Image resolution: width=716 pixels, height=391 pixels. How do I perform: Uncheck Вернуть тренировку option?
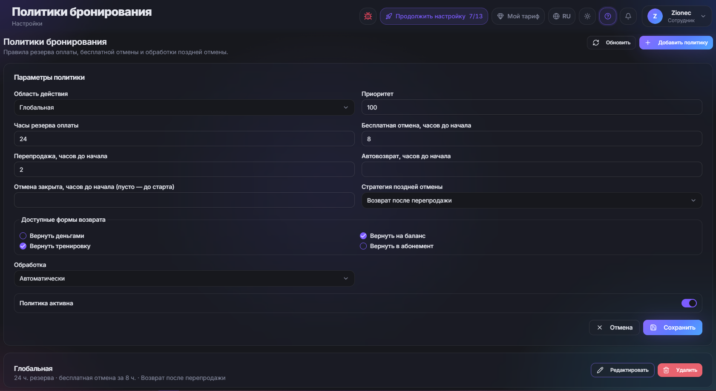coord(23,246)
